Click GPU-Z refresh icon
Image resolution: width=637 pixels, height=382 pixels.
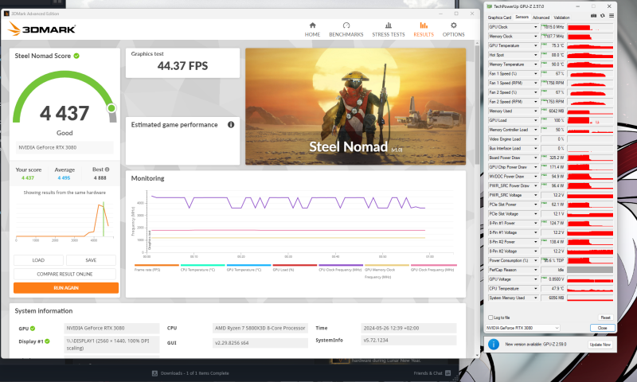[x=603, y=16]
